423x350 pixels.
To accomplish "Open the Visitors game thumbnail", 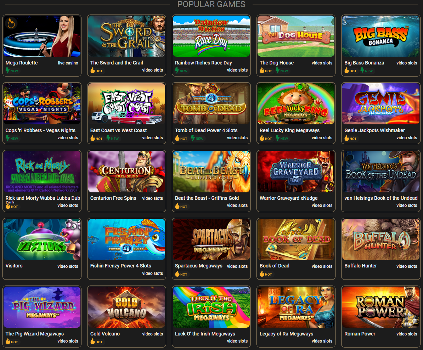I will (42, 239).
